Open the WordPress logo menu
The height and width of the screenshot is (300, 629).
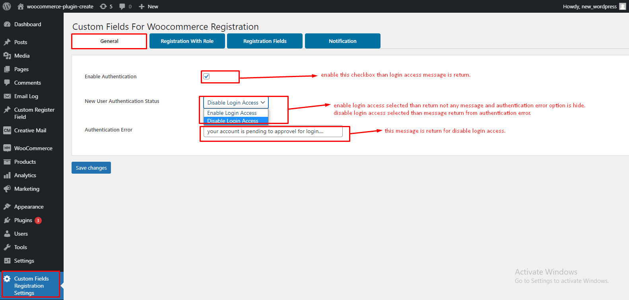click(x=7, y=6)
